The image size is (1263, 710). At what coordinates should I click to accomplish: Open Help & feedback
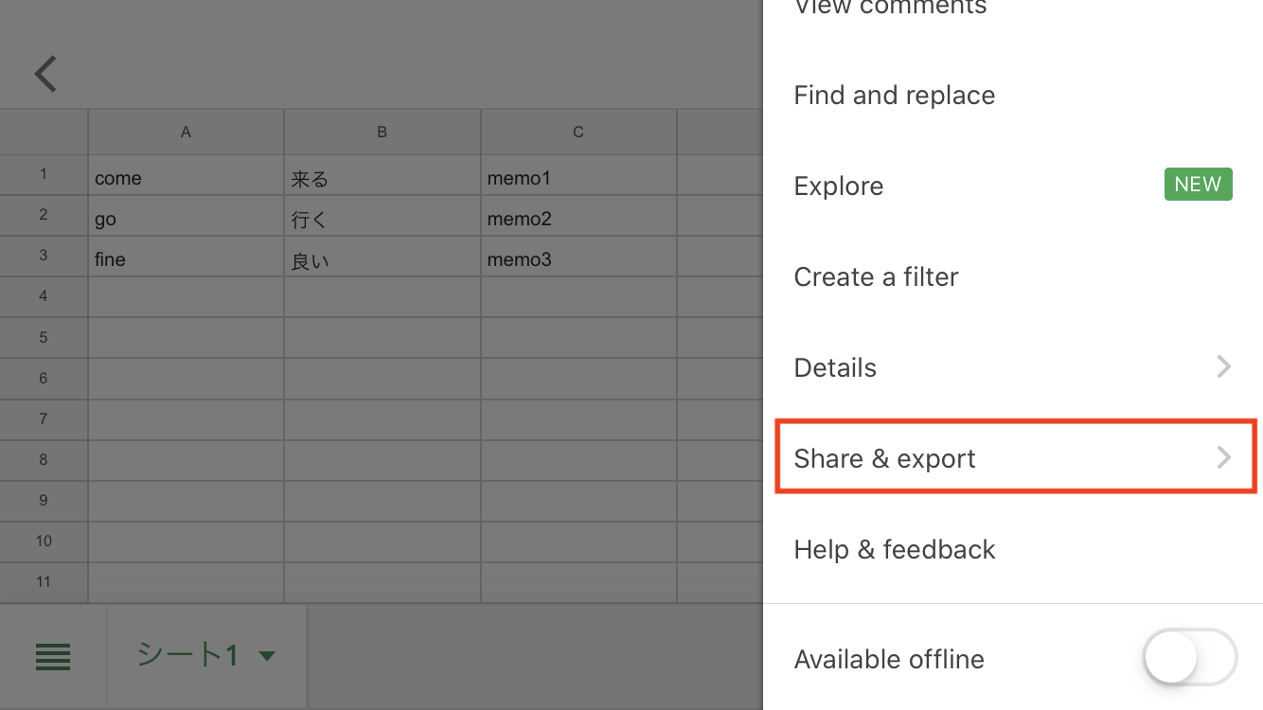coord(894,549)
